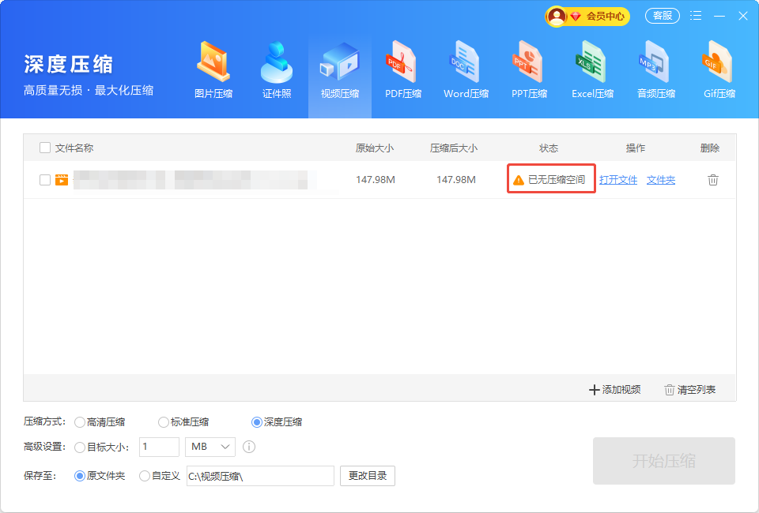The image size is (759, 513).
Task: Tick the checkbox for the video file row
Action: [45, 180]
